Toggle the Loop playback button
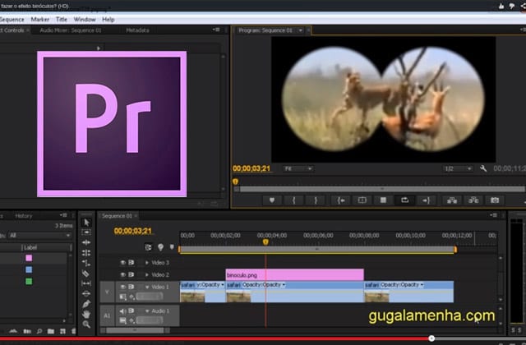Viewport: 526px width, 345px height. pyautogui.click(x=404, y=200)
